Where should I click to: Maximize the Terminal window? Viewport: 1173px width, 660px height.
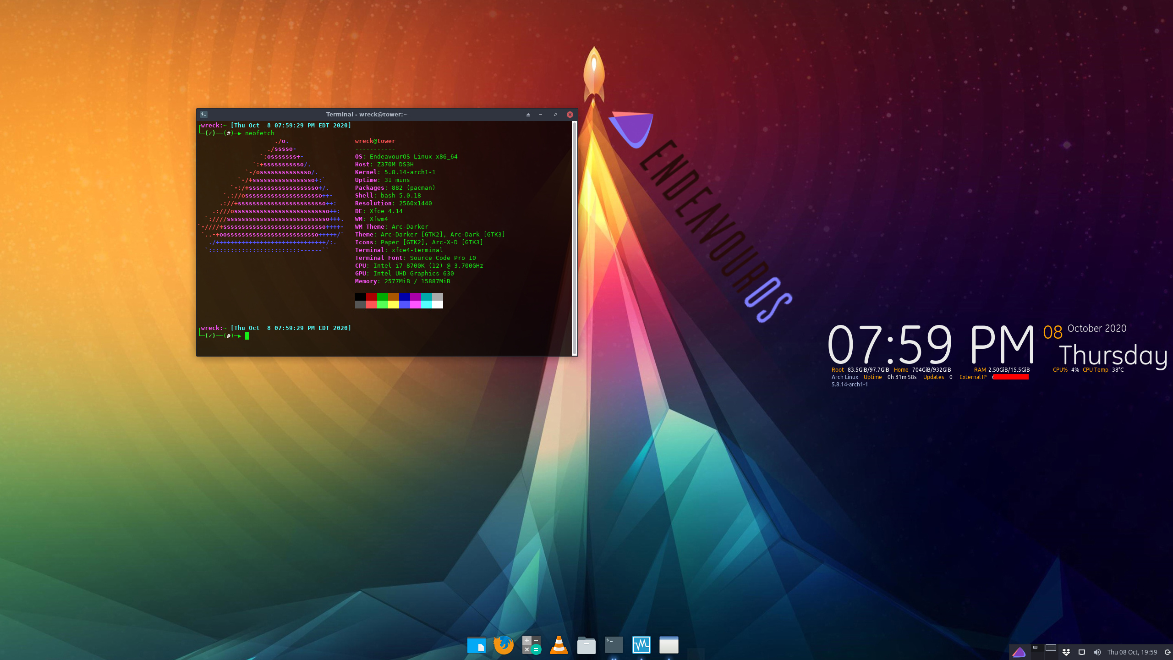pyautogui.click(x=555, y=115)
